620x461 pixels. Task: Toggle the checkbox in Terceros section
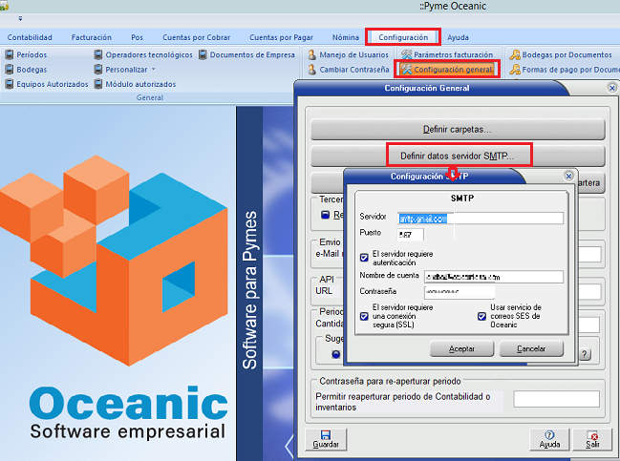tap(325, 215)
